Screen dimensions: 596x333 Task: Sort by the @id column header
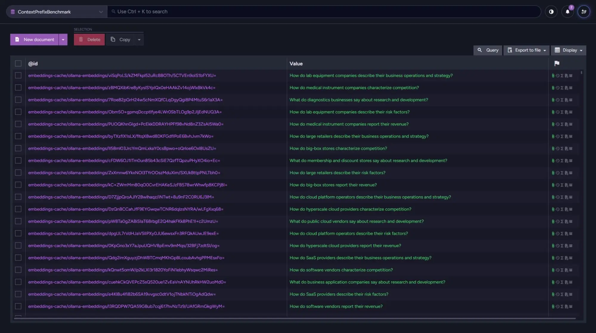33,64
